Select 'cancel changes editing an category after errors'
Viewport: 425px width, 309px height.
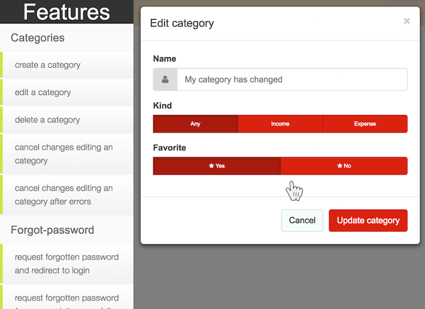[68, 195]
